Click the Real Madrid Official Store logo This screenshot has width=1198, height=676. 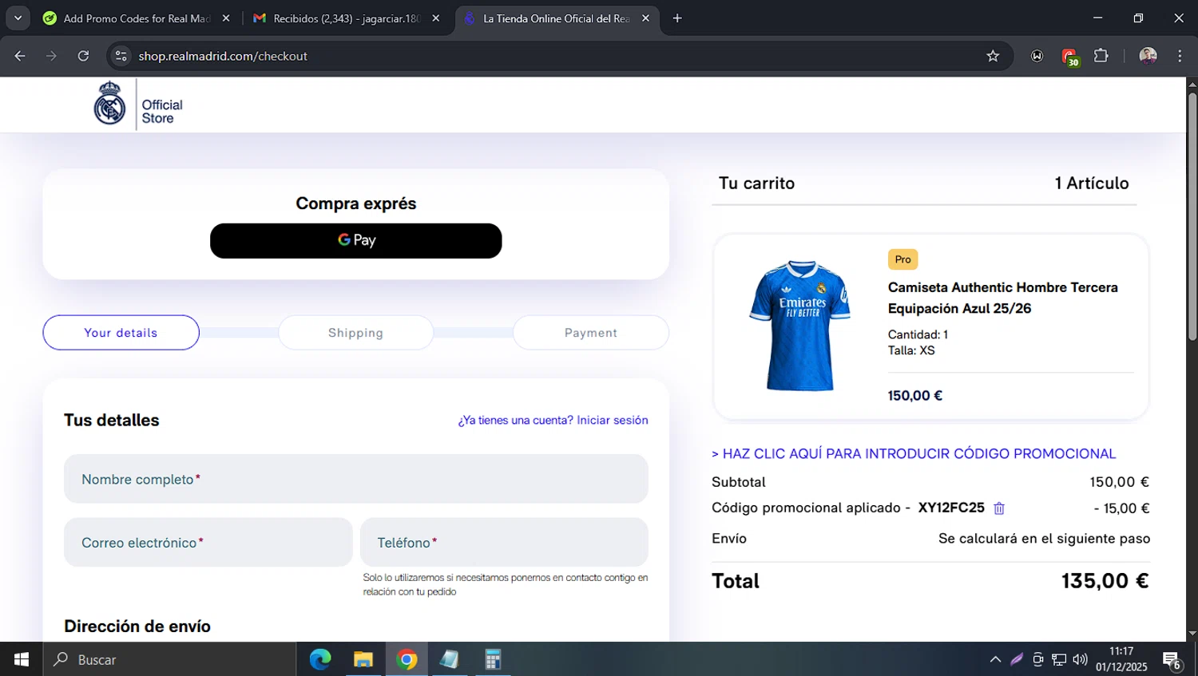pos(138,105)
